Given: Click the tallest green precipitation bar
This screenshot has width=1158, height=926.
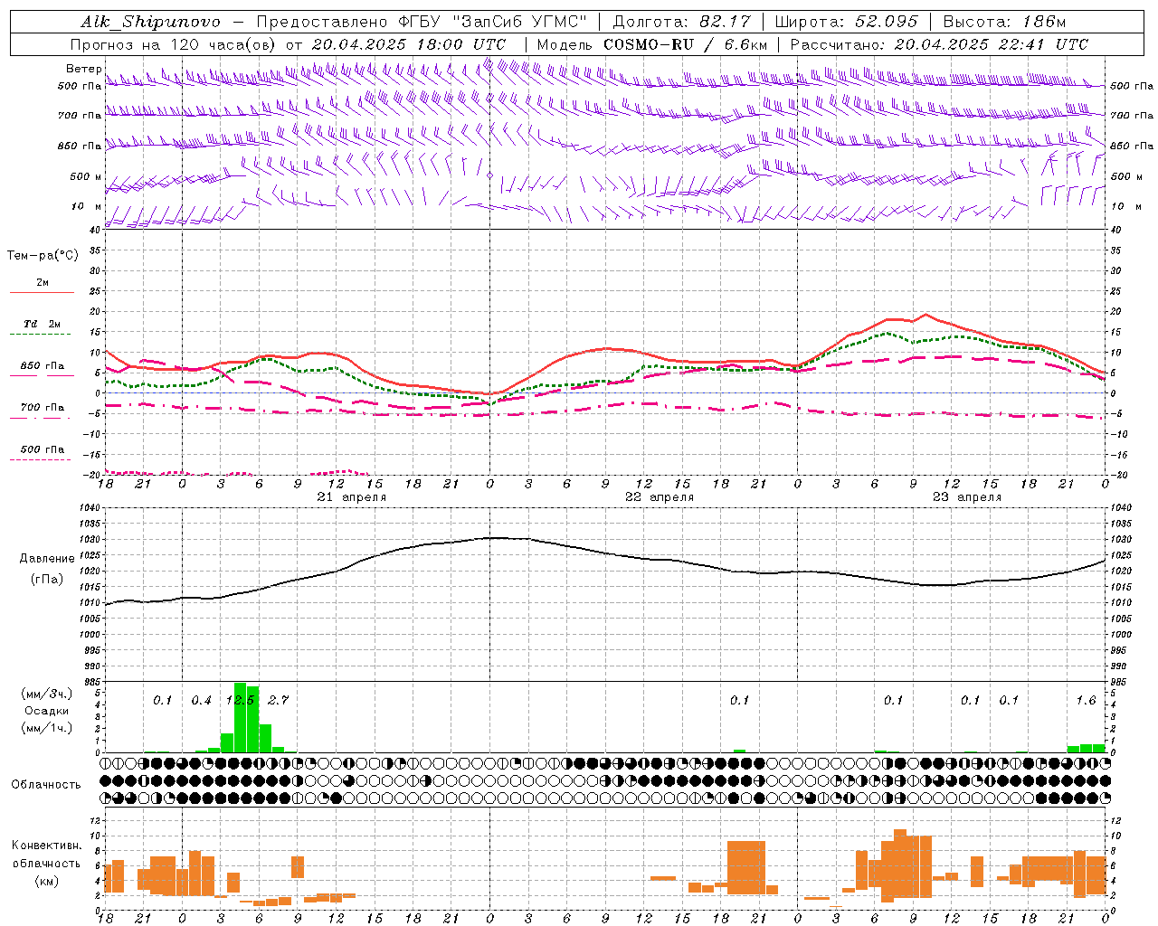Looking at the screenshot, I should pos(240,717).
